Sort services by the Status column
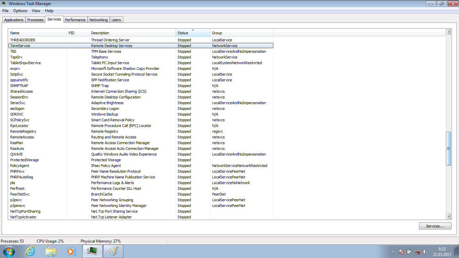459x258 pixels. coord(193,33)
